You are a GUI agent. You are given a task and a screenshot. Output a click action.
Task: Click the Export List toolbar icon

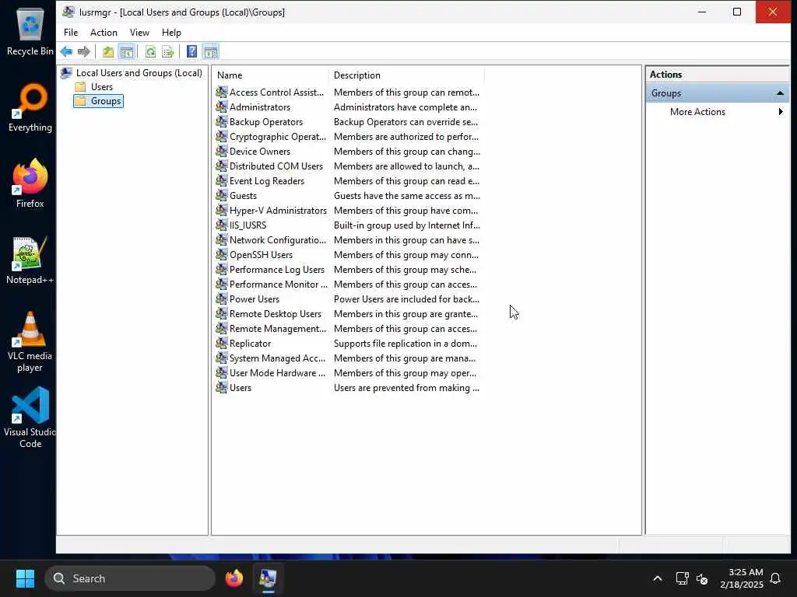[x=168, y=51]
